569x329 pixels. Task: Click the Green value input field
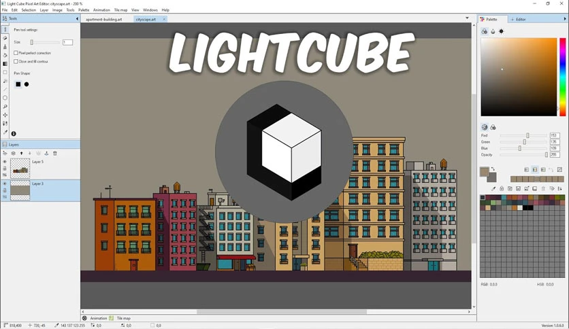pyautogui.click(x=555, y=141)
